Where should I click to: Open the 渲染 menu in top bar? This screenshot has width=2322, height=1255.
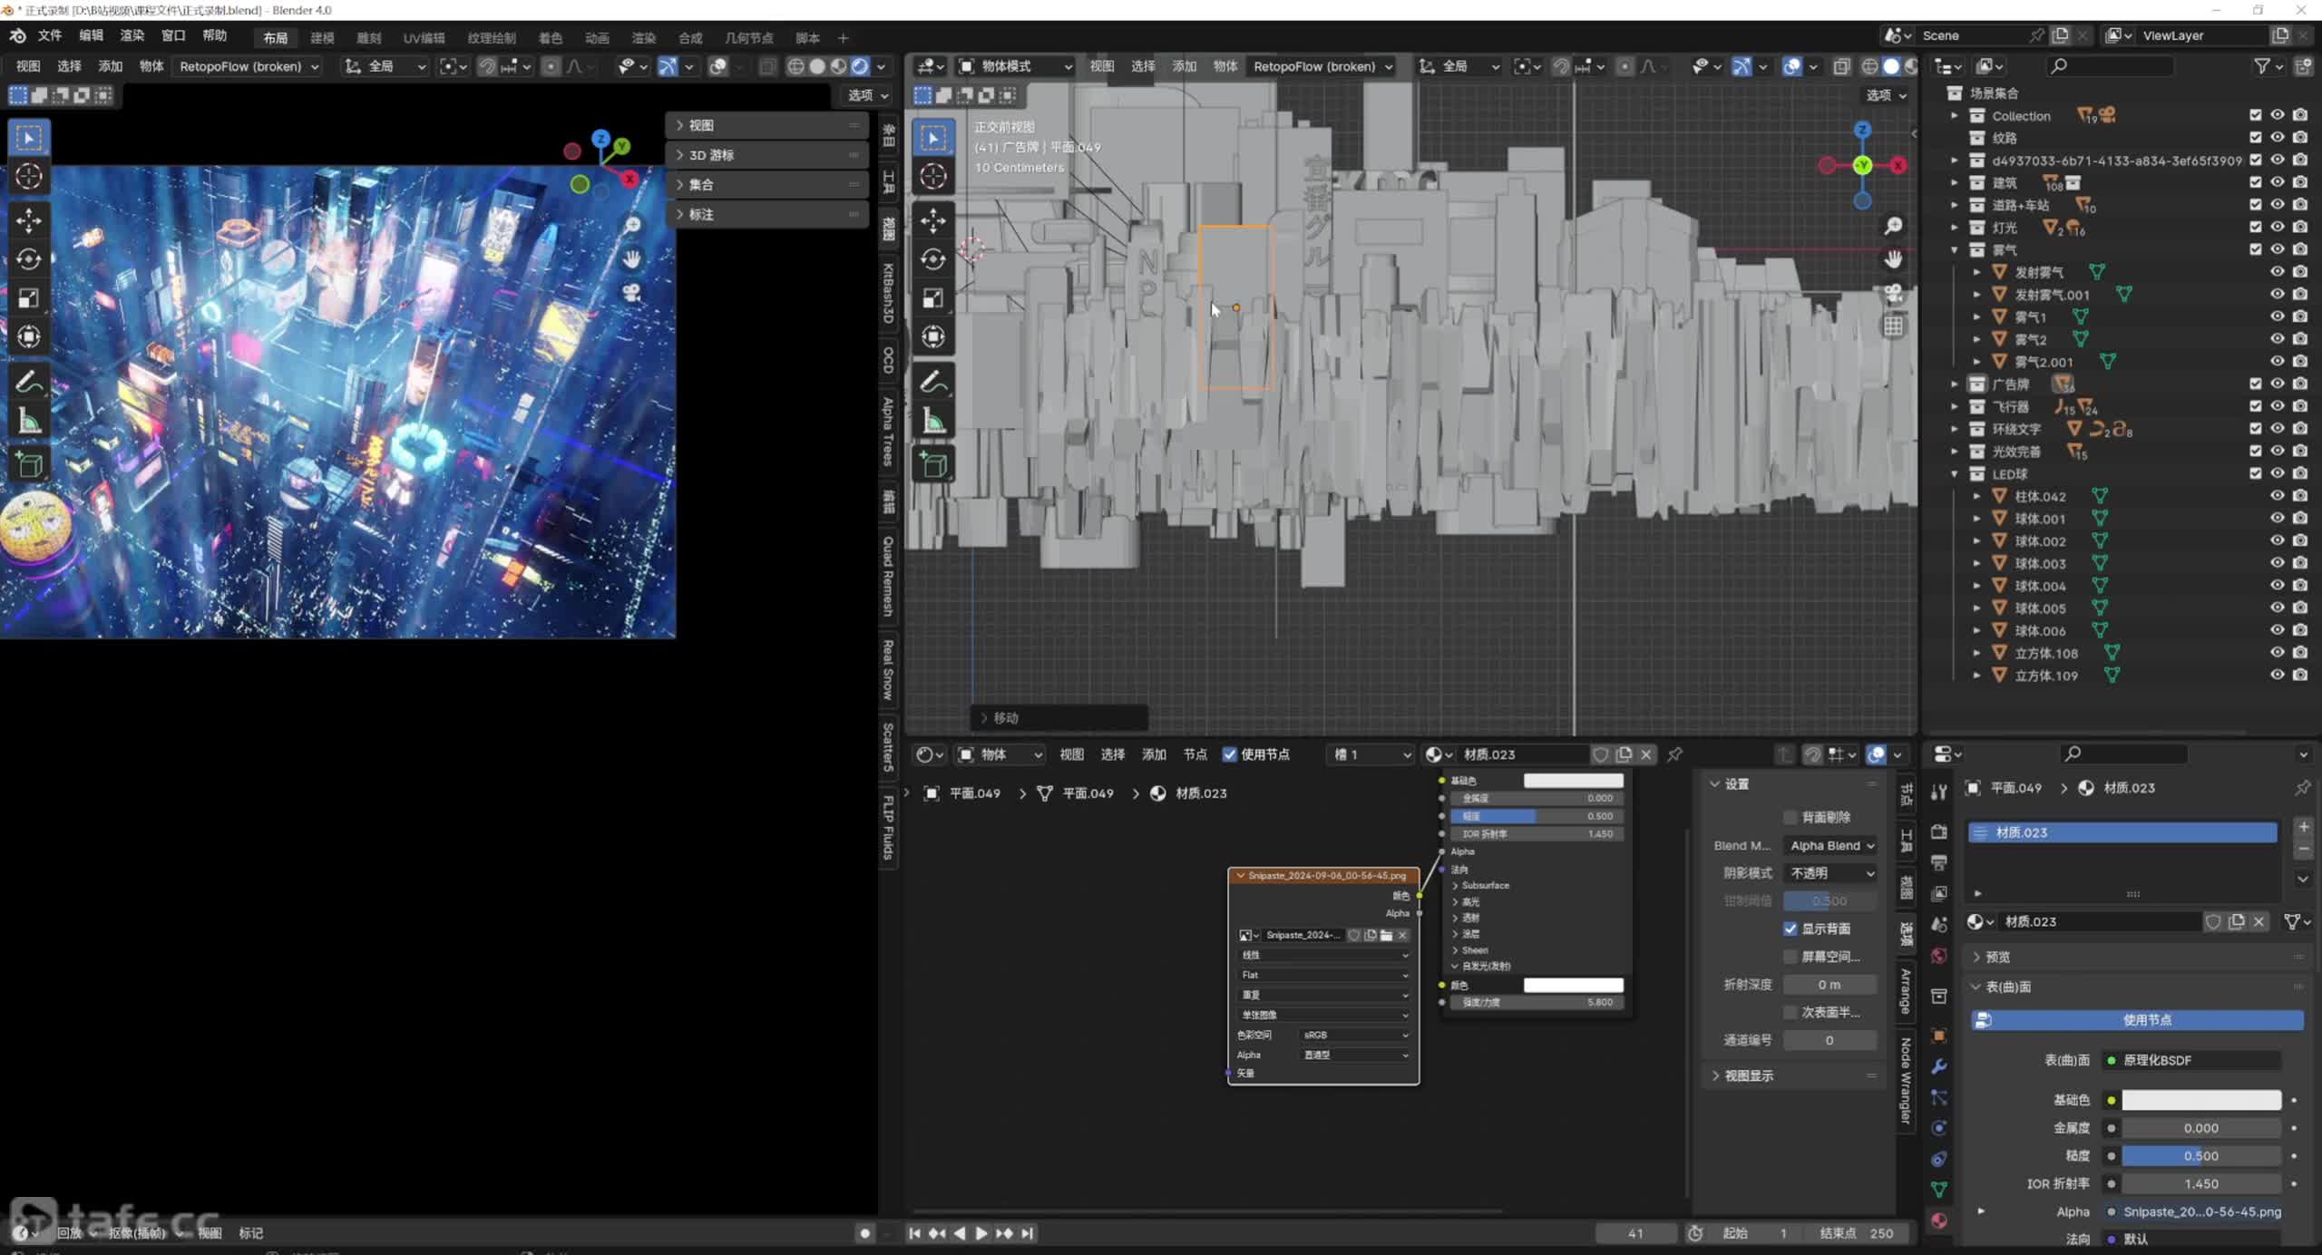[132, 35]
